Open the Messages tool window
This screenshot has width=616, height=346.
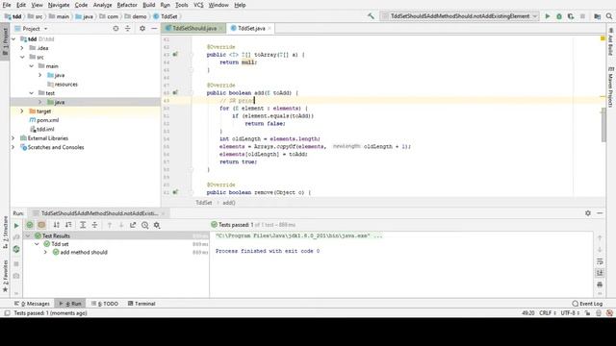click(x=32, y=304)
